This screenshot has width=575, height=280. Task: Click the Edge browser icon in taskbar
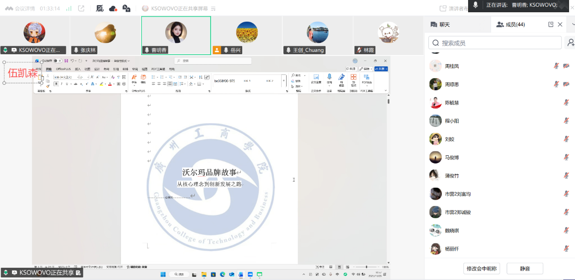pos(222,274)
